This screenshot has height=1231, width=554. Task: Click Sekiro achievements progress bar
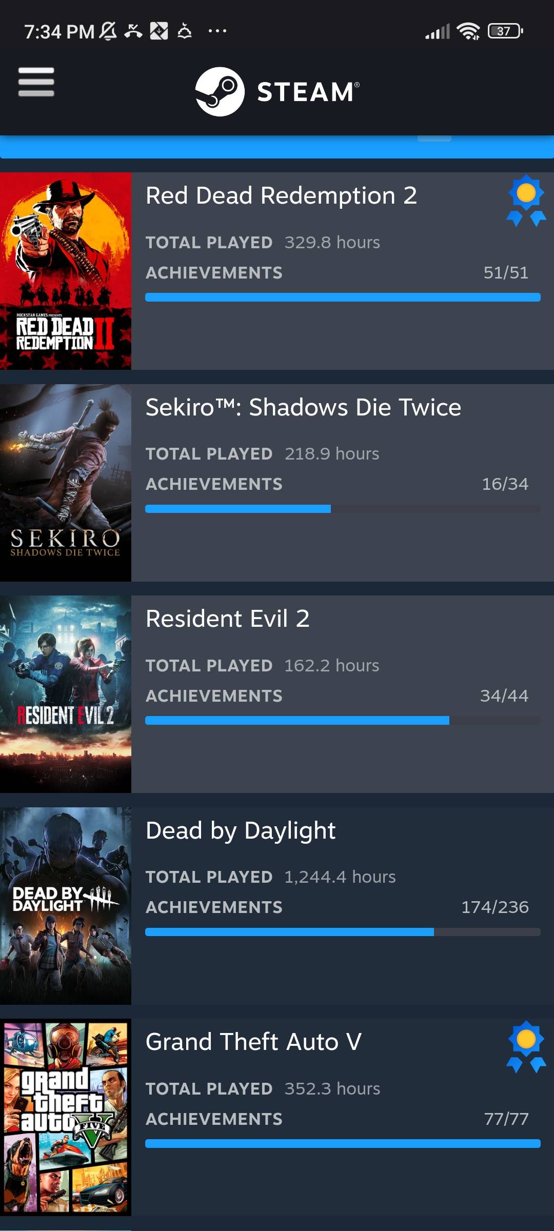[343, 509]
